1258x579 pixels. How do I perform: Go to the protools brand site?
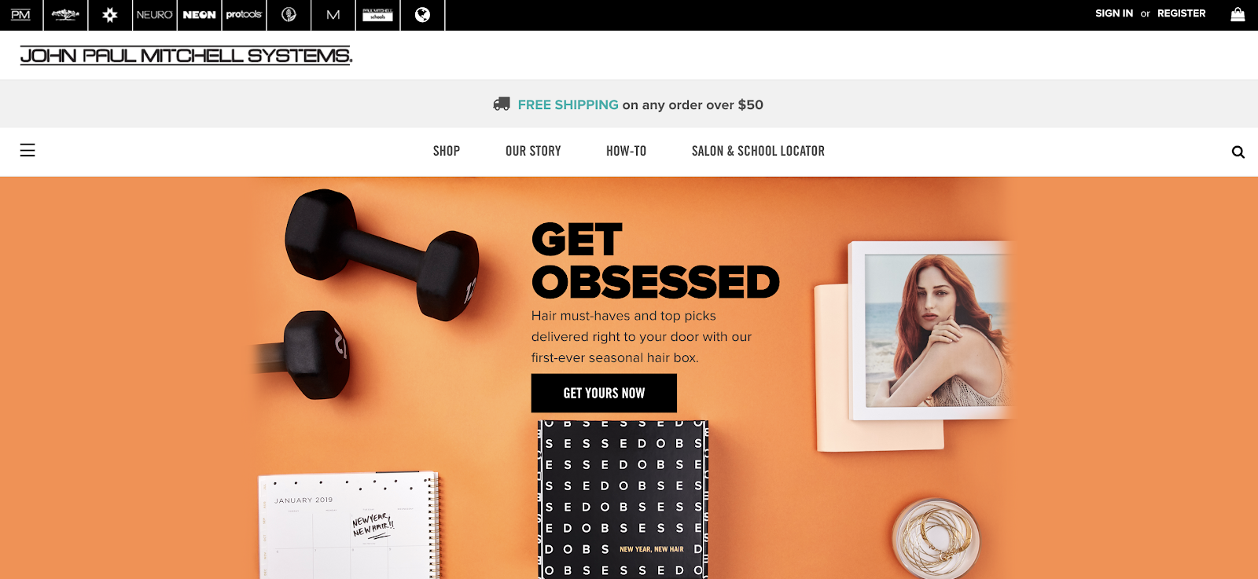(x=244, y=15)
